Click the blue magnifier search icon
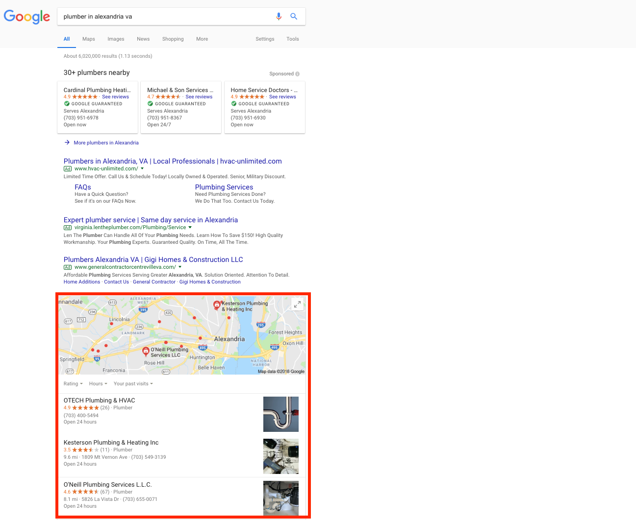Image resolution: width=636 pixels, height=520 pixels. 294,16
